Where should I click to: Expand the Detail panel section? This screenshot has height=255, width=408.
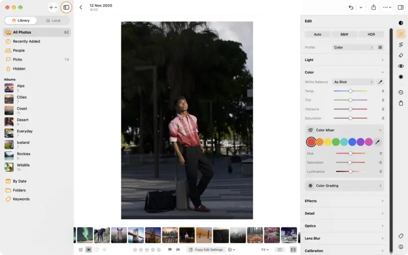click(344, 213)
